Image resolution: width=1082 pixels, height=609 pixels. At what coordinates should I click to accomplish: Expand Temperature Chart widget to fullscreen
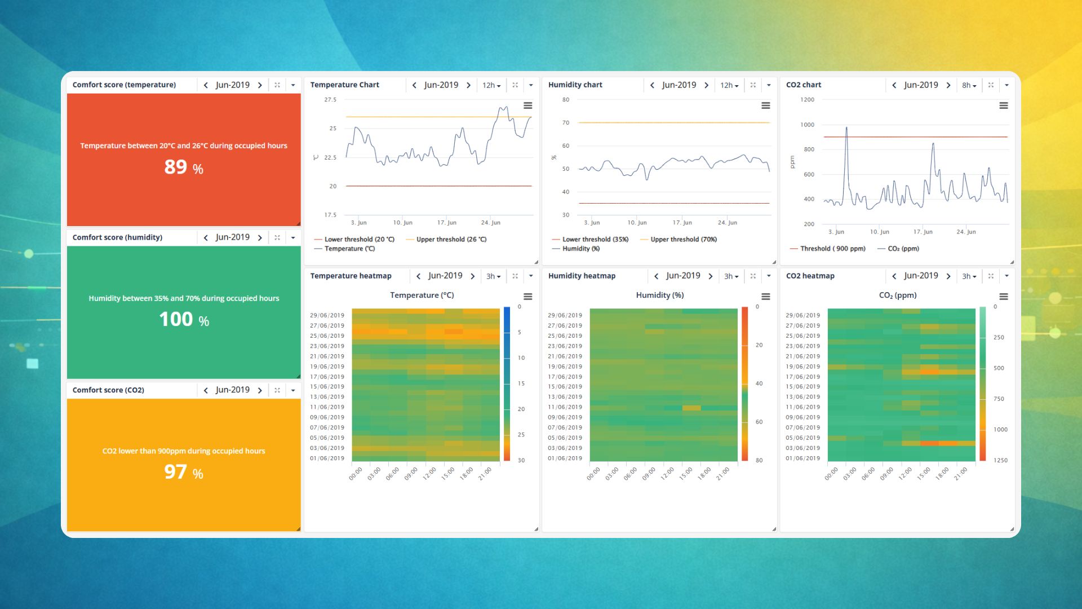tap(515, 85)
